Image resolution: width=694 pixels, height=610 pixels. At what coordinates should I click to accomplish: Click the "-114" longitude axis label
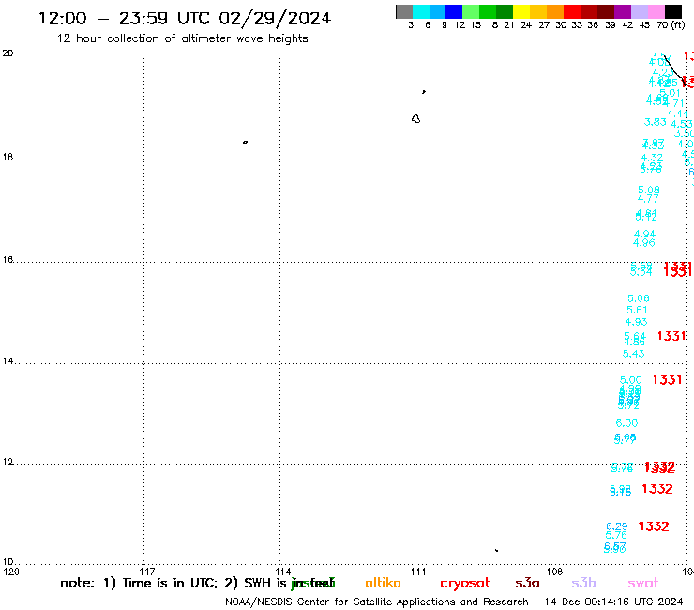pyautogui.click(x=279, y=572)
